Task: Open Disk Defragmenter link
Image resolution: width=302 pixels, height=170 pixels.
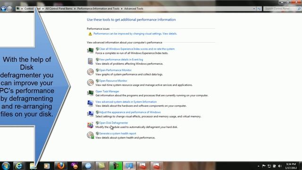Action: [113, 123]
